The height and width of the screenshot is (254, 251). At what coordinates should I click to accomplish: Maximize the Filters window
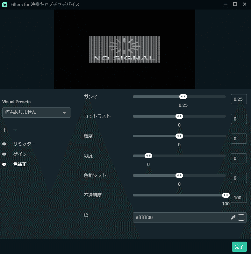coord(235,4)
